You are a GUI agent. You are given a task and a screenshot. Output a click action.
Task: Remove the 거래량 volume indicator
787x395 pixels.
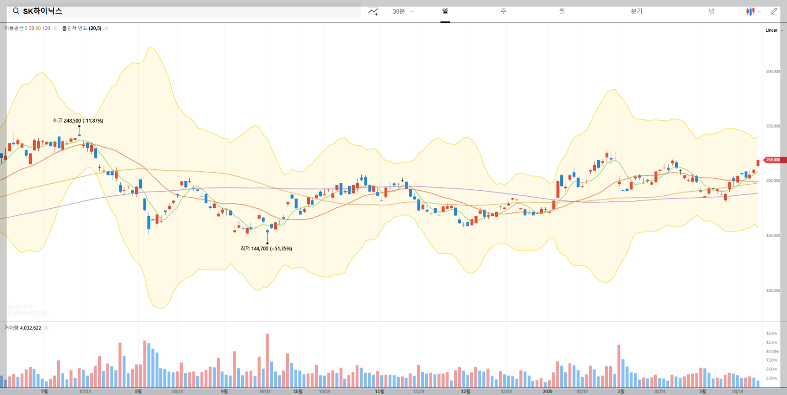pos(46,328)
